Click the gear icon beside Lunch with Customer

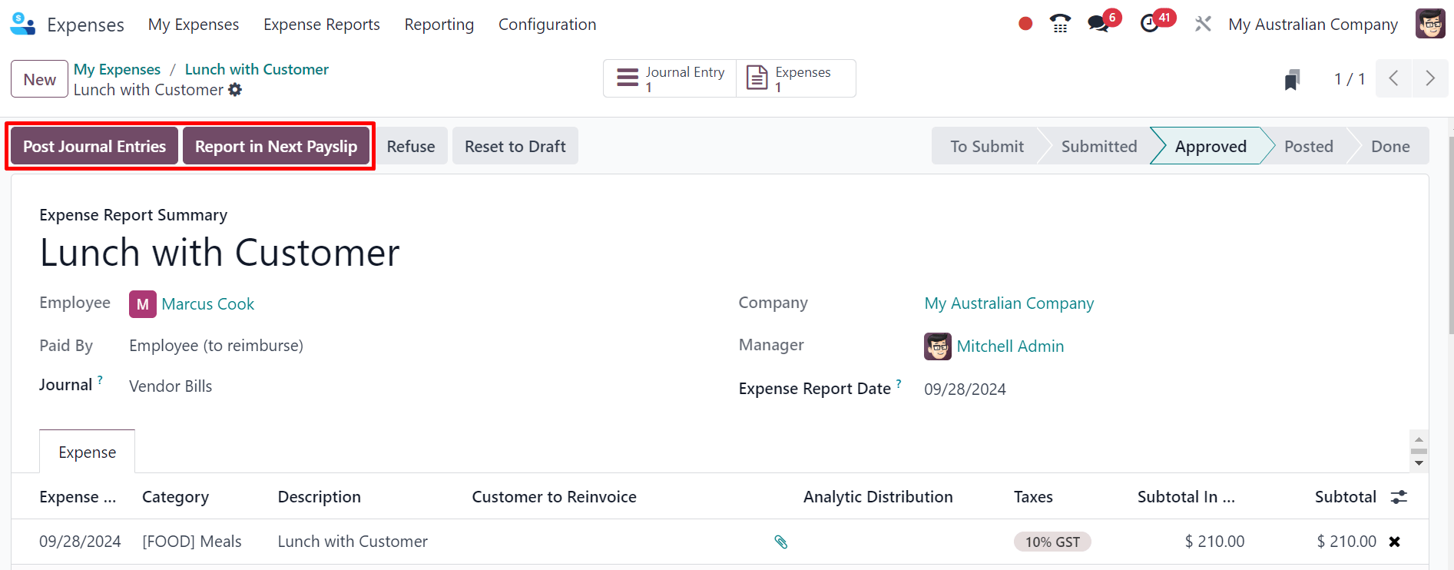235,90
